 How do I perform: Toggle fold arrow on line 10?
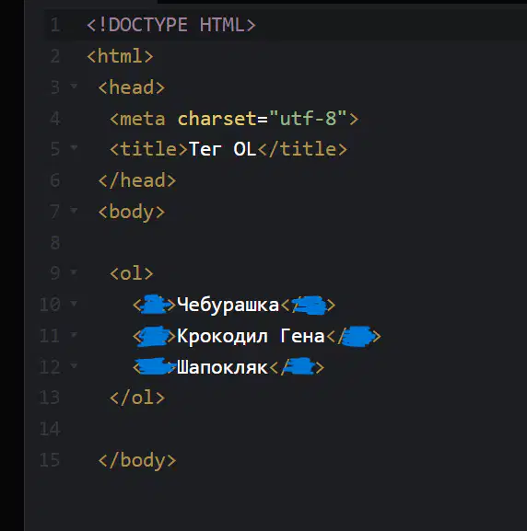(74, 303)
